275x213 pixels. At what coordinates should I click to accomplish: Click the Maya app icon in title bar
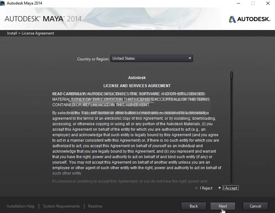[x=3, y=3]
